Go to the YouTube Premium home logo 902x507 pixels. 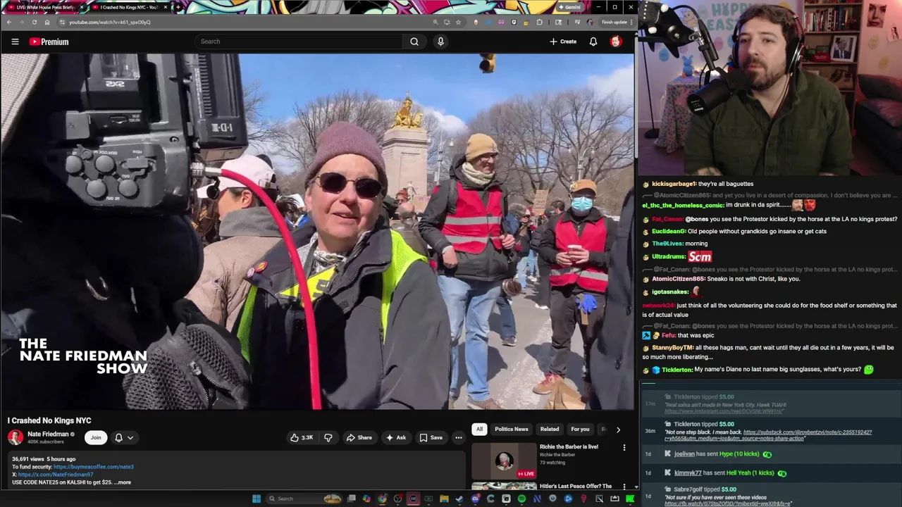point(49,42)
